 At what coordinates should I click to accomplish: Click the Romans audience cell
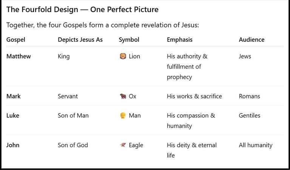click(249, 96)
